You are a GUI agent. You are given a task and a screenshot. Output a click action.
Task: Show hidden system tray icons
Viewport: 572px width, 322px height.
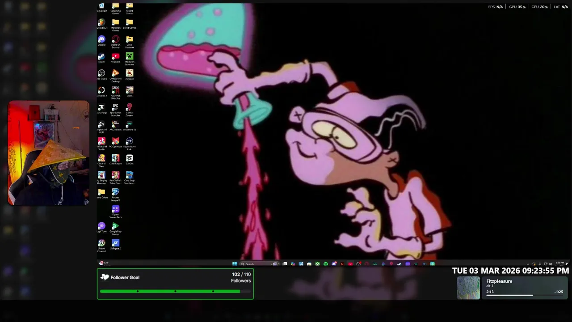(528, 264)
